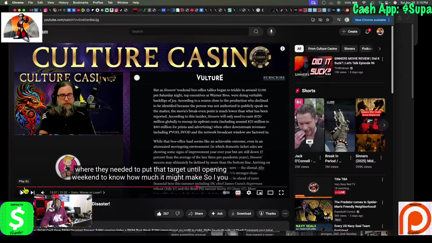Click the Th3Birdman channel name

tap(342, 68)
